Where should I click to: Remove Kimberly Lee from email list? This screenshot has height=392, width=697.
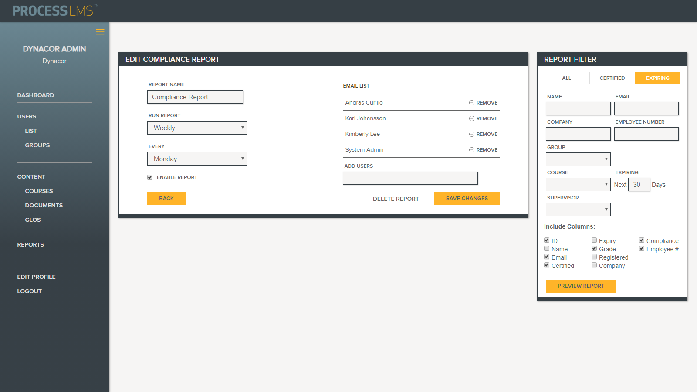coord(483,134)
